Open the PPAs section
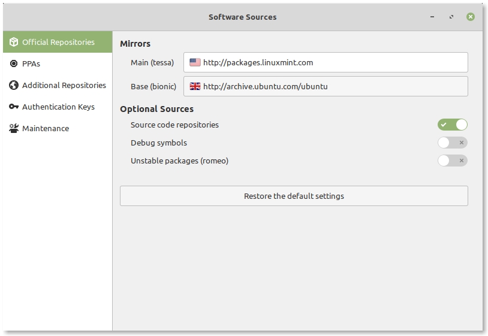Image resolution: width=488 pixels, height=336 pixels. click(x=58, y=63)
